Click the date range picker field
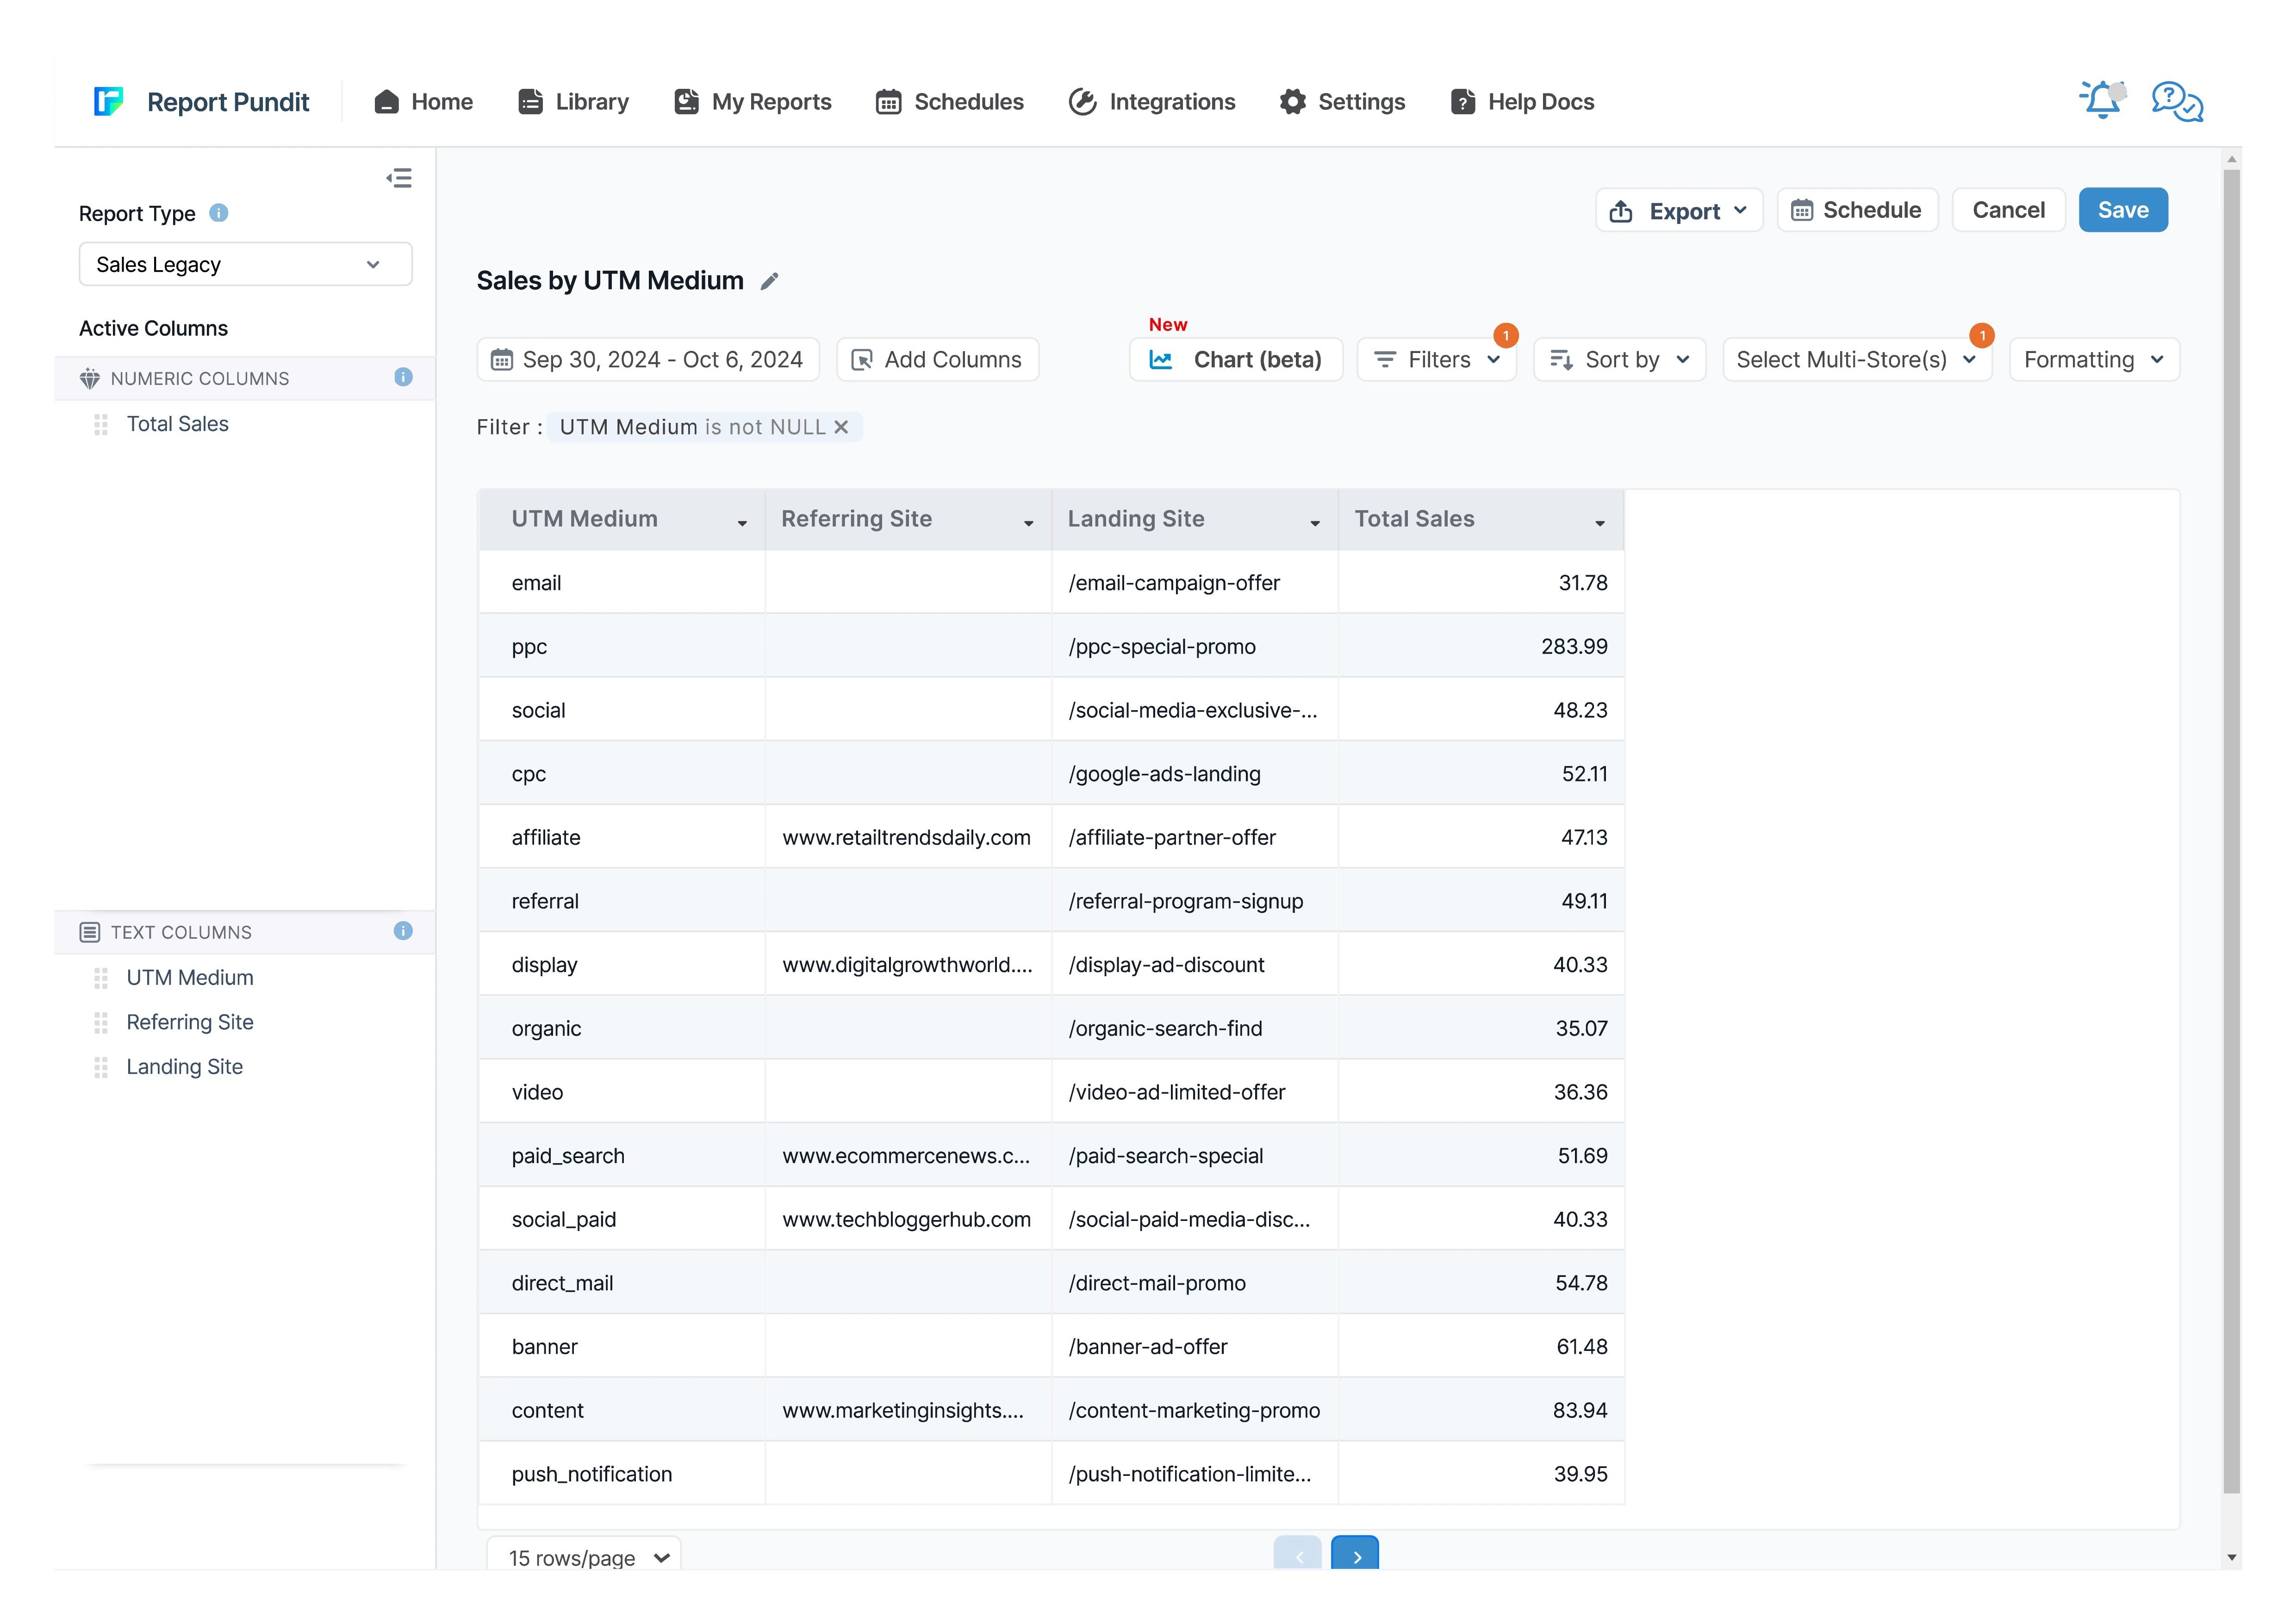Screen dimensions: 2296x1623 648,360
